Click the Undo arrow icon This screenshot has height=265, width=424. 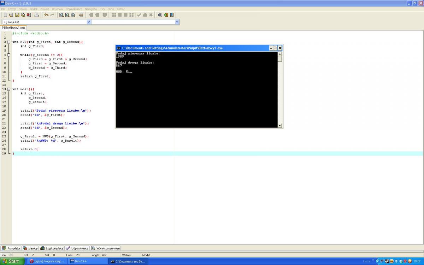[46, 15]
